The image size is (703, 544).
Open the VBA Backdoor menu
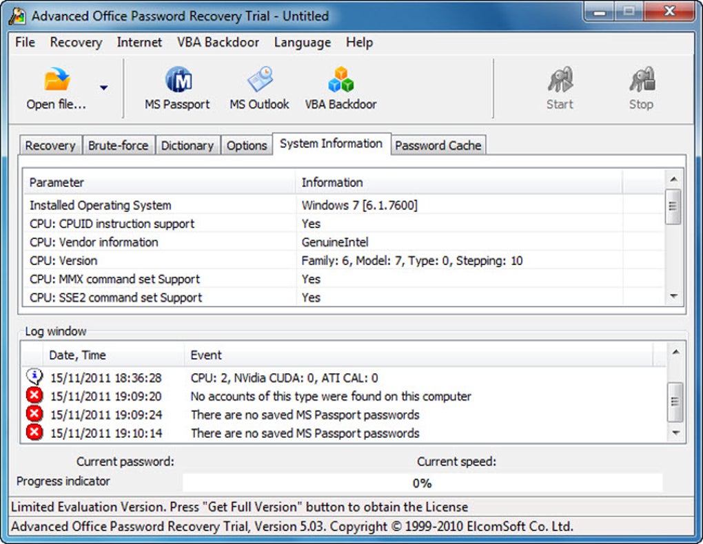coord(218,42)
